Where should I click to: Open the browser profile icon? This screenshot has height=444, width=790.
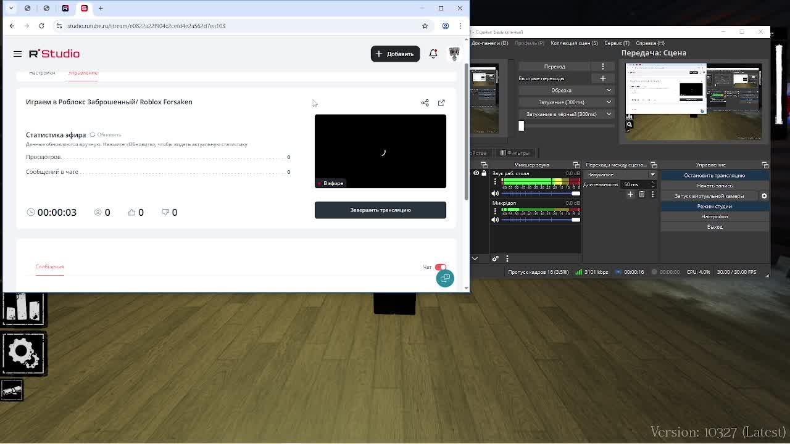click(x=445, y=26)
